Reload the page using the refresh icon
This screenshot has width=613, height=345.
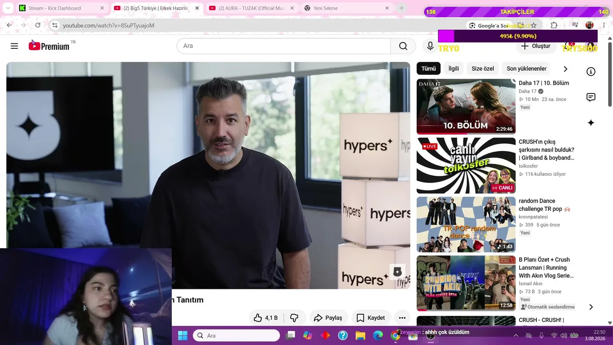click(38, 25)
